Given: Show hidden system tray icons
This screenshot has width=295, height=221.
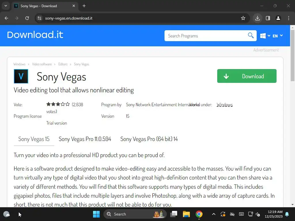Looking at the screenshot, I should (x=214, y=214).
